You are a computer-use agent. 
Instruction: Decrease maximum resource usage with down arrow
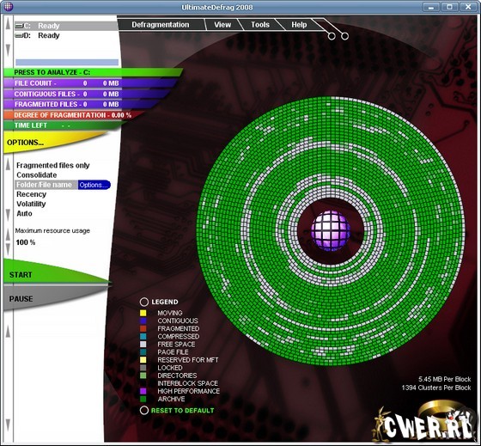[9, 249]
